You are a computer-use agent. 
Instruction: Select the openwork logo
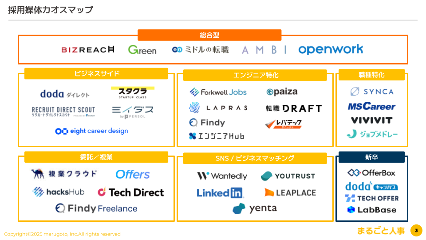tap(331, 49)
